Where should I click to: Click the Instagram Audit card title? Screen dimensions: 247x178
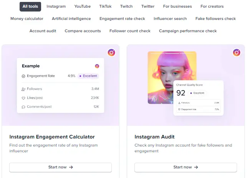coord(154,137)
